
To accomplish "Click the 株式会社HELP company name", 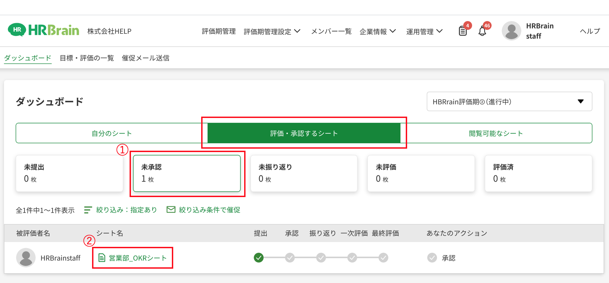I will tap(109, 31).
